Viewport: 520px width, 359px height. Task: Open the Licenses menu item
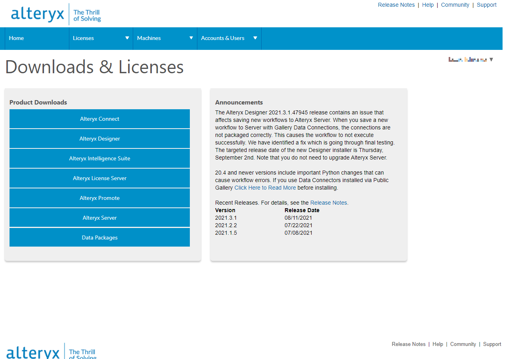pos(83,38)
